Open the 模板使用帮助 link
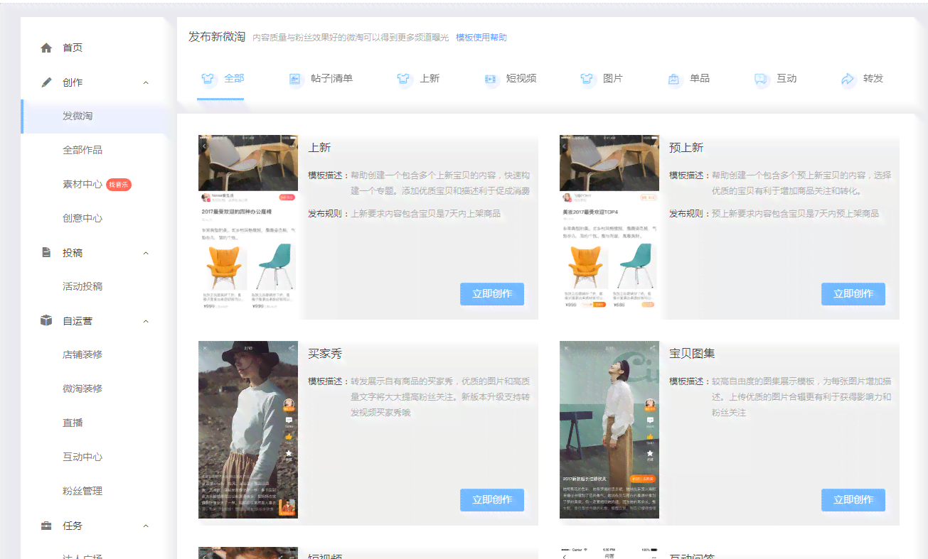This screenshot has height=559, width=928. [x=481, y=38]
